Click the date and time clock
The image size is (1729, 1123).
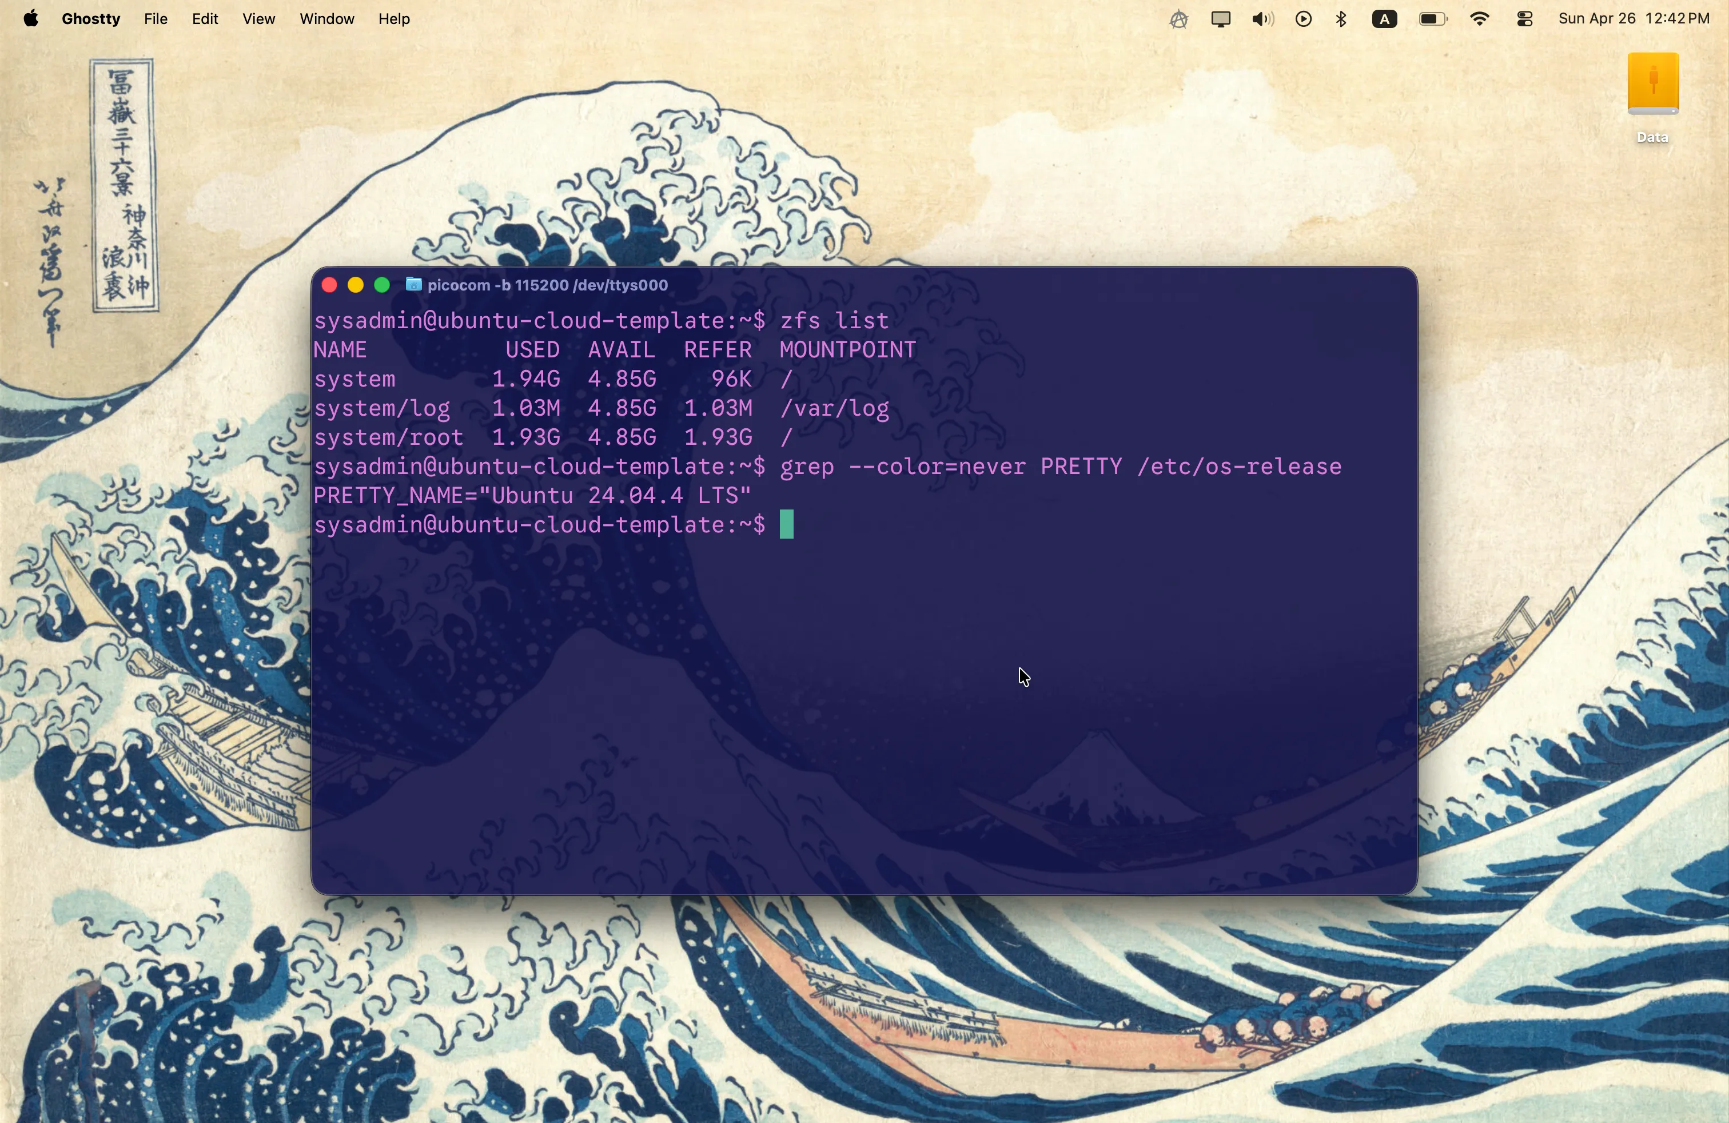1634,19
